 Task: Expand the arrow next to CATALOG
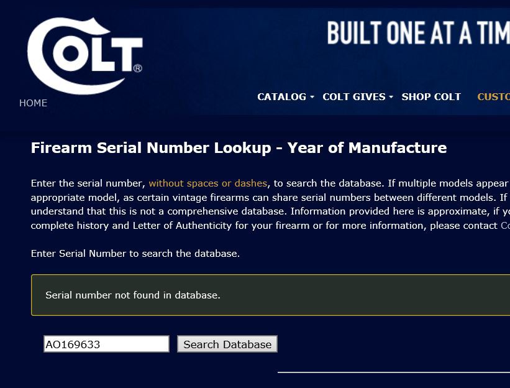point(312,98)
